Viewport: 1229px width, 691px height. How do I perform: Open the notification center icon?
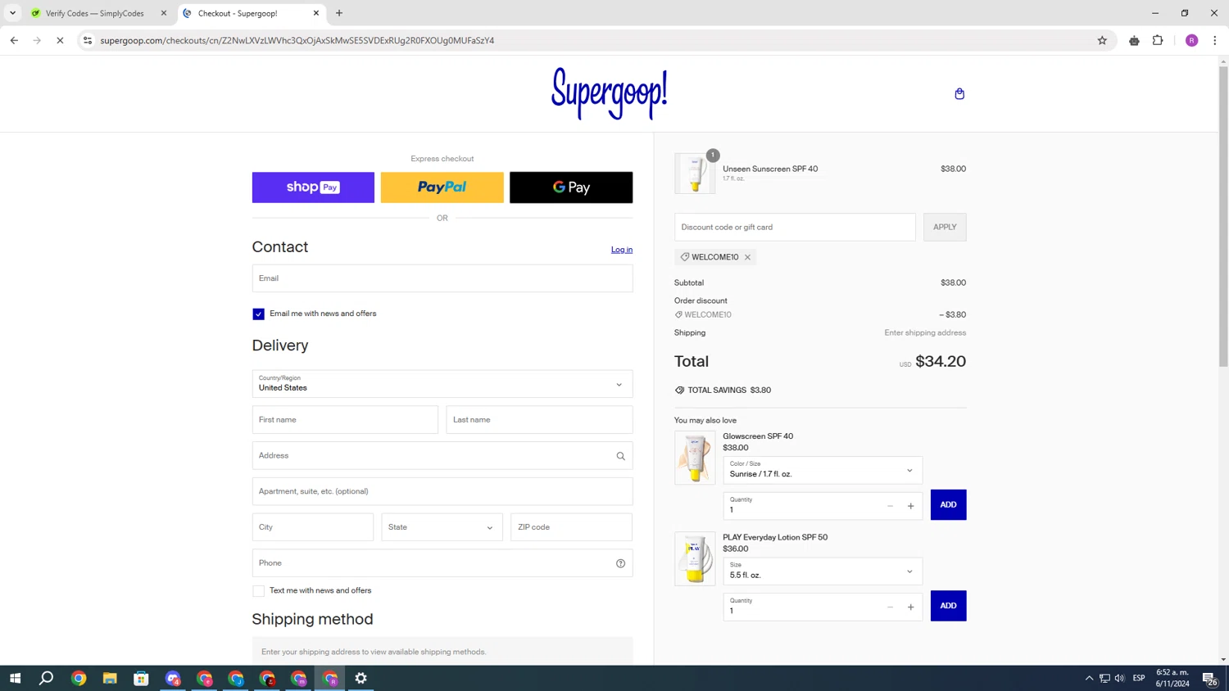(1209, 678)
